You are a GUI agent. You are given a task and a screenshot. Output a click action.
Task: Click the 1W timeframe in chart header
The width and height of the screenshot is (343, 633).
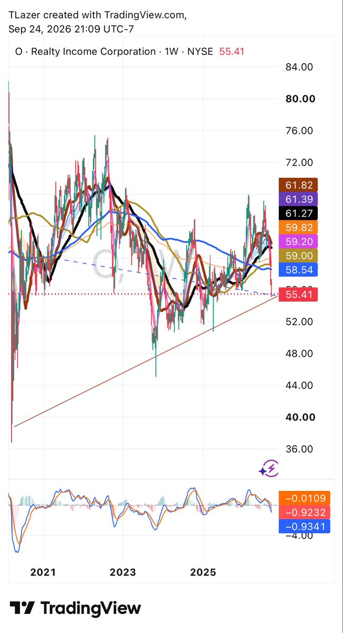click(173, 51)
